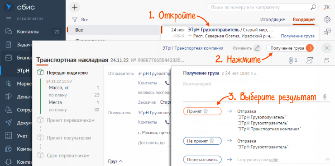This screenshot has height=166, width=335.
Task: Attach a file with comment paperclip icon
Action: tap(325, 97)
